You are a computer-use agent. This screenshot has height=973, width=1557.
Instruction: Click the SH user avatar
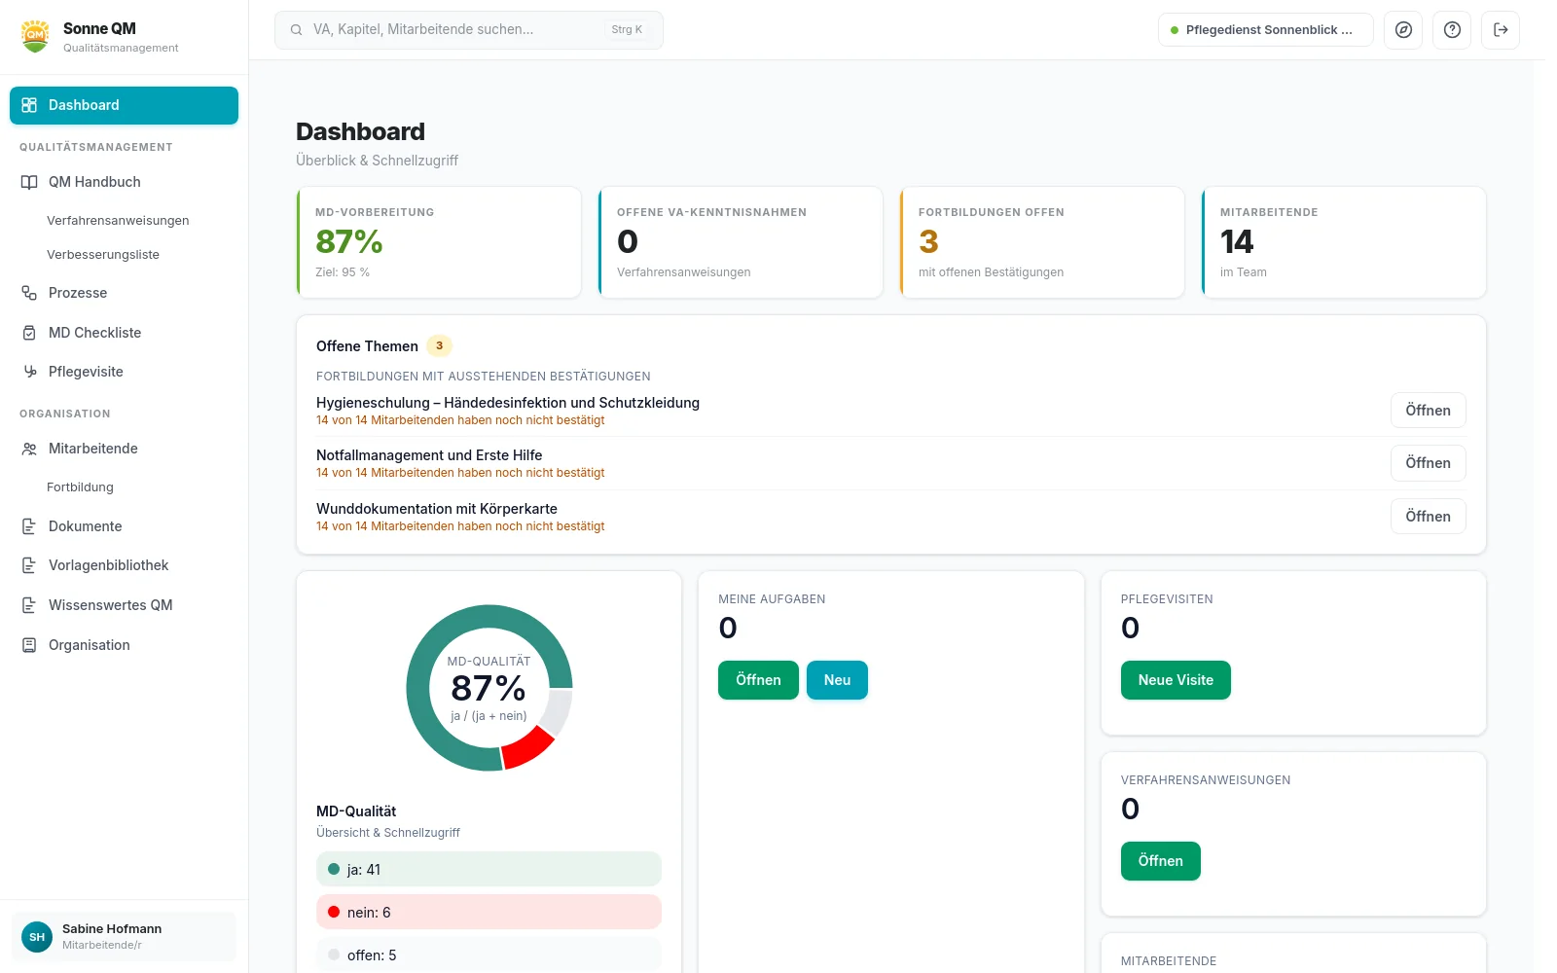[37, 937]
